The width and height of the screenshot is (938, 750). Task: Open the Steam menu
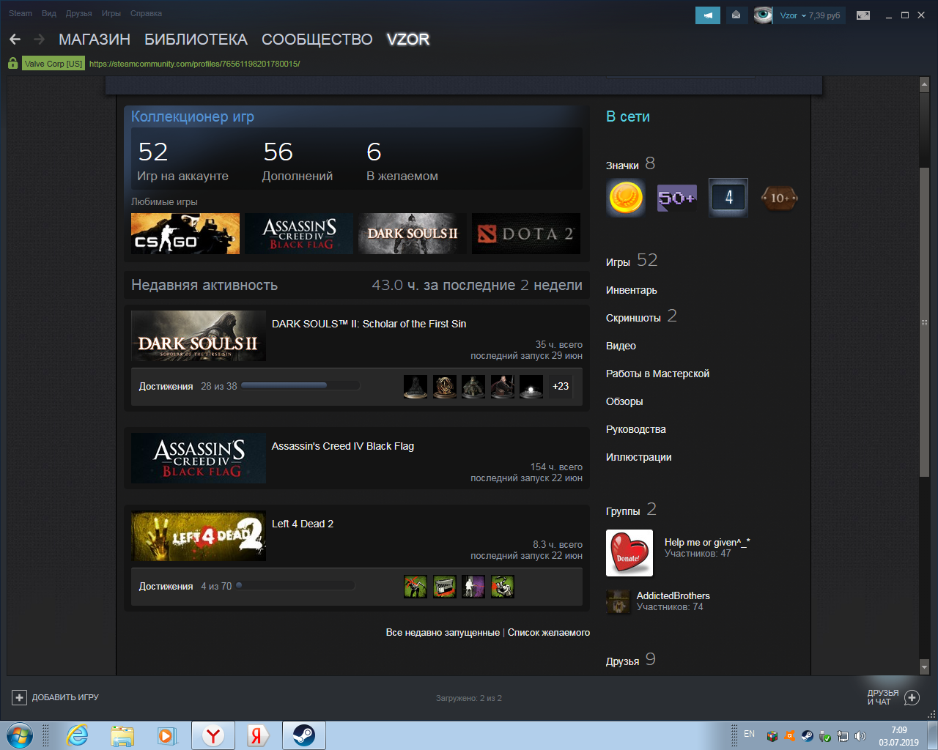tap(21, 13)
